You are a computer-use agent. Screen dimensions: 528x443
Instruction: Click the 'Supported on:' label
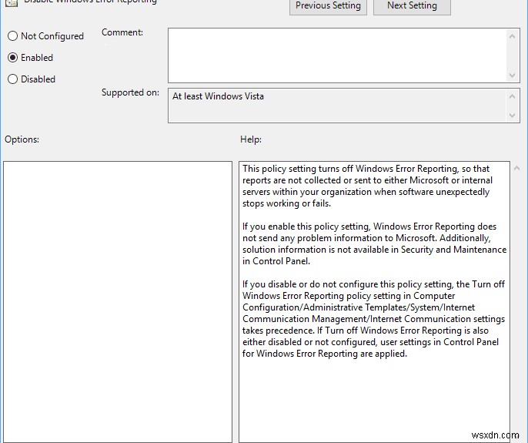pyautogui.click(x=130, y=92)
